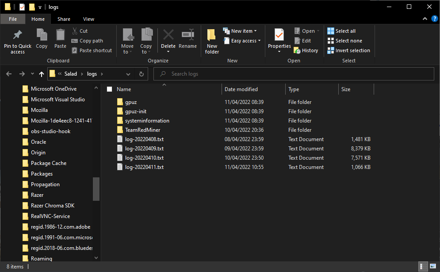Refresh the logs folder

pyautogui.click(x=142, y=74)
